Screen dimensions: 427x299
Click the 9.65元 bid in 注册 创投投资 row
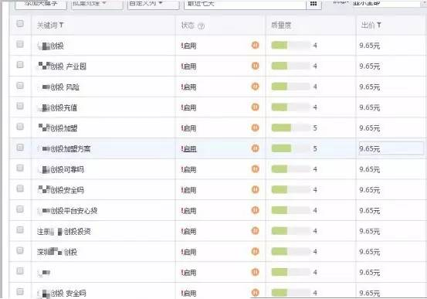pos(370,231)
